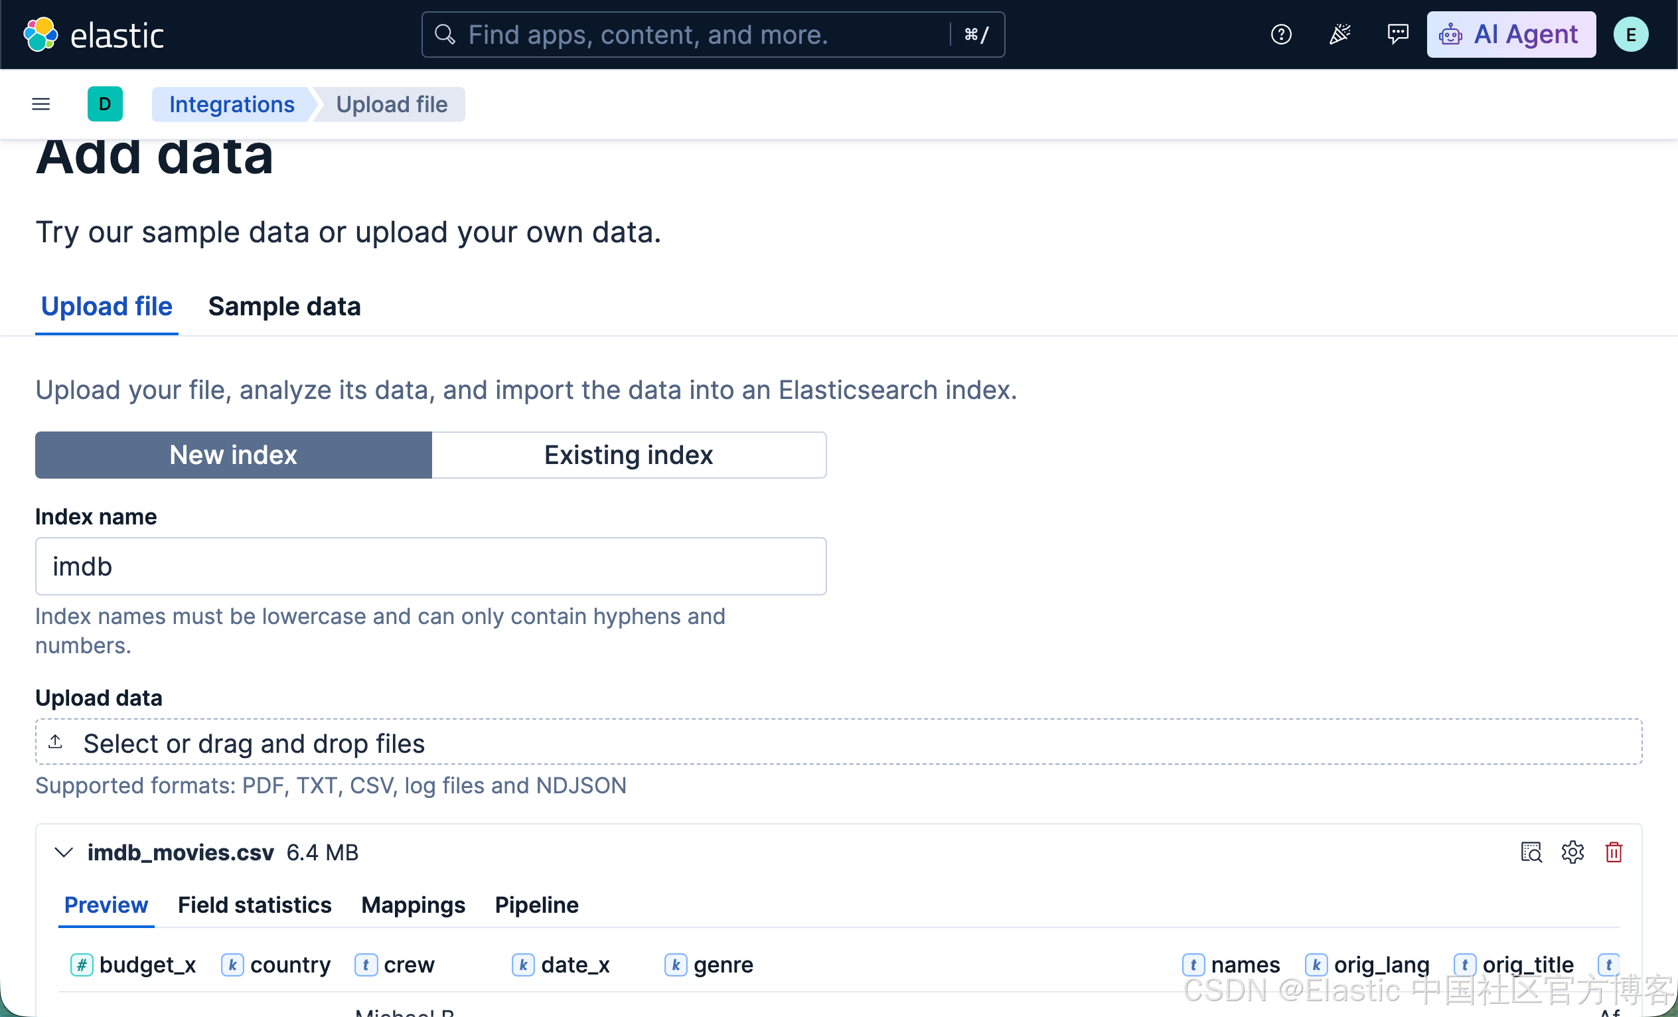Screen dimensions: 1678x1017
Task: Click the Index name input field
Action: click(431, 566)
